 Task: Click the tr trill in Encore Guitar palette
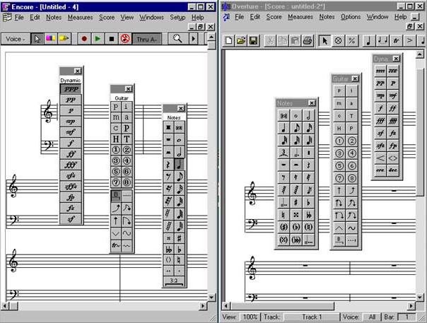[x=116, y=245]
